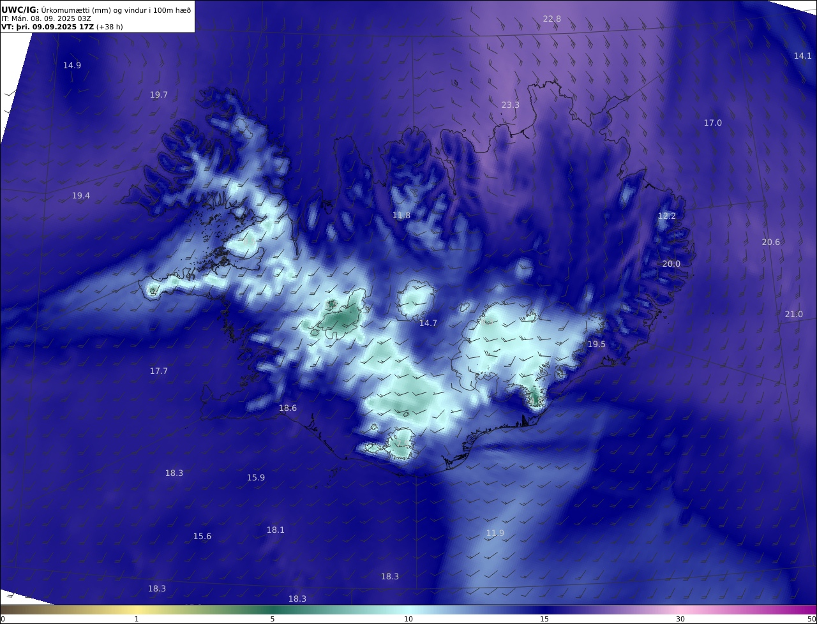Click the value 17.0 on the map
The height and width of the screenshot is (624, 817).
click(x=713, y=123)
